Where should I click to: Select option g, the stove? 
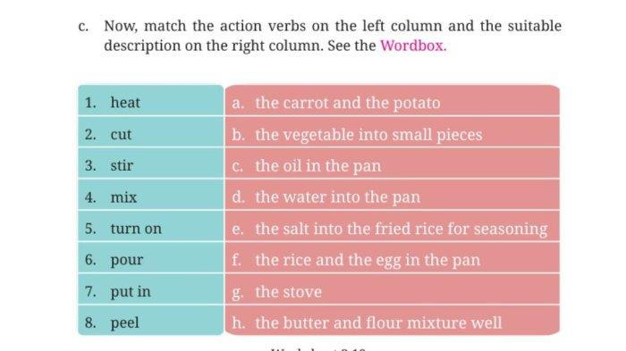392,289
